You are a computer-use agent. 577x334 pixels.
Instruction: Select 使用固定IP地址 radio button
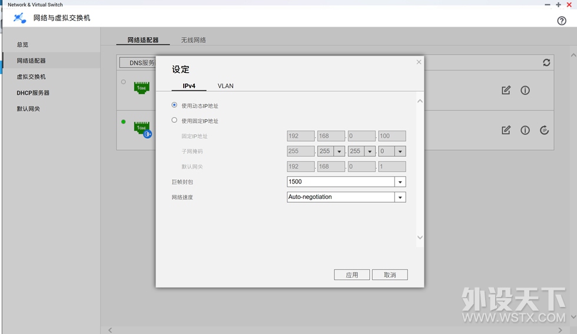click(174, 120)
